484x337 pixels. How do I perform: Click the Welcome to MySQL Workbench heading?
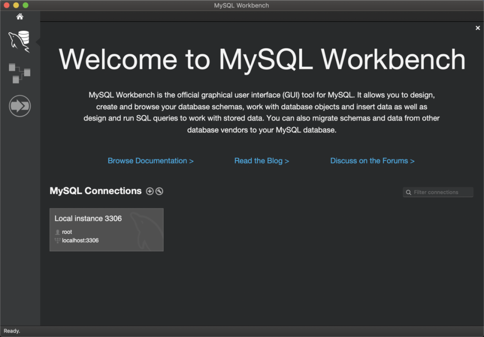(262, 60)
